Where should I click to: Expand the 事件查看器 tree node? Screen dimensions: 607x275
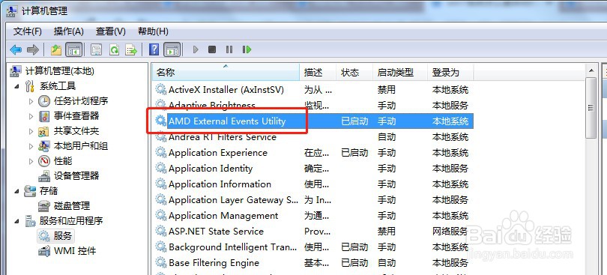31,116
